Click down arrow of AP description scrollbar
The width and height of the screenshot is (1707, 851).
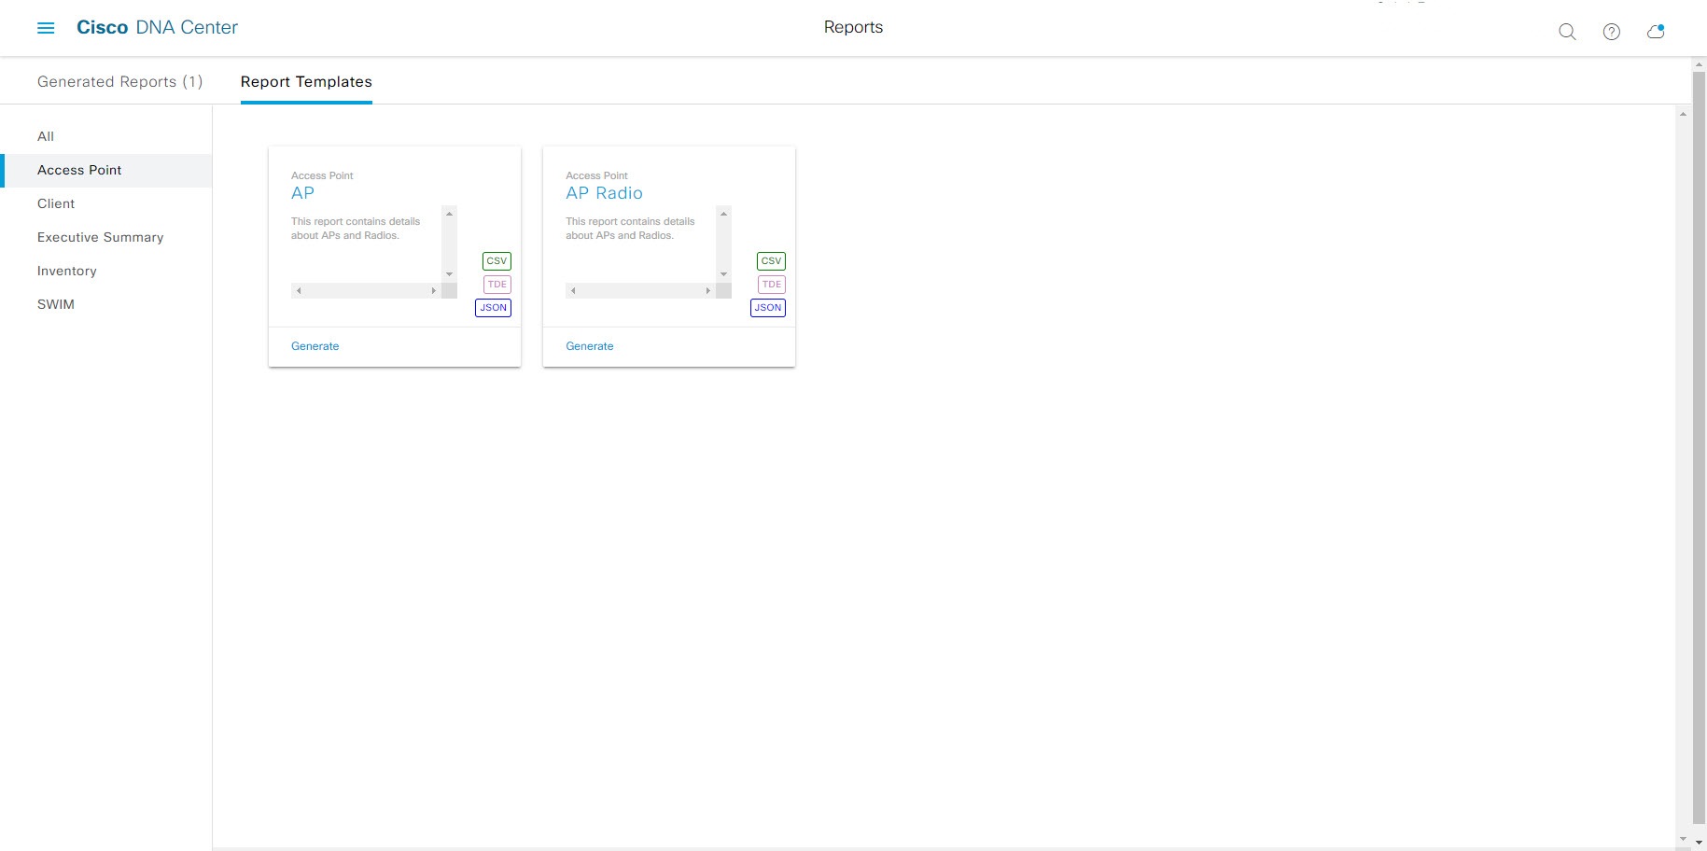(449, 274)
